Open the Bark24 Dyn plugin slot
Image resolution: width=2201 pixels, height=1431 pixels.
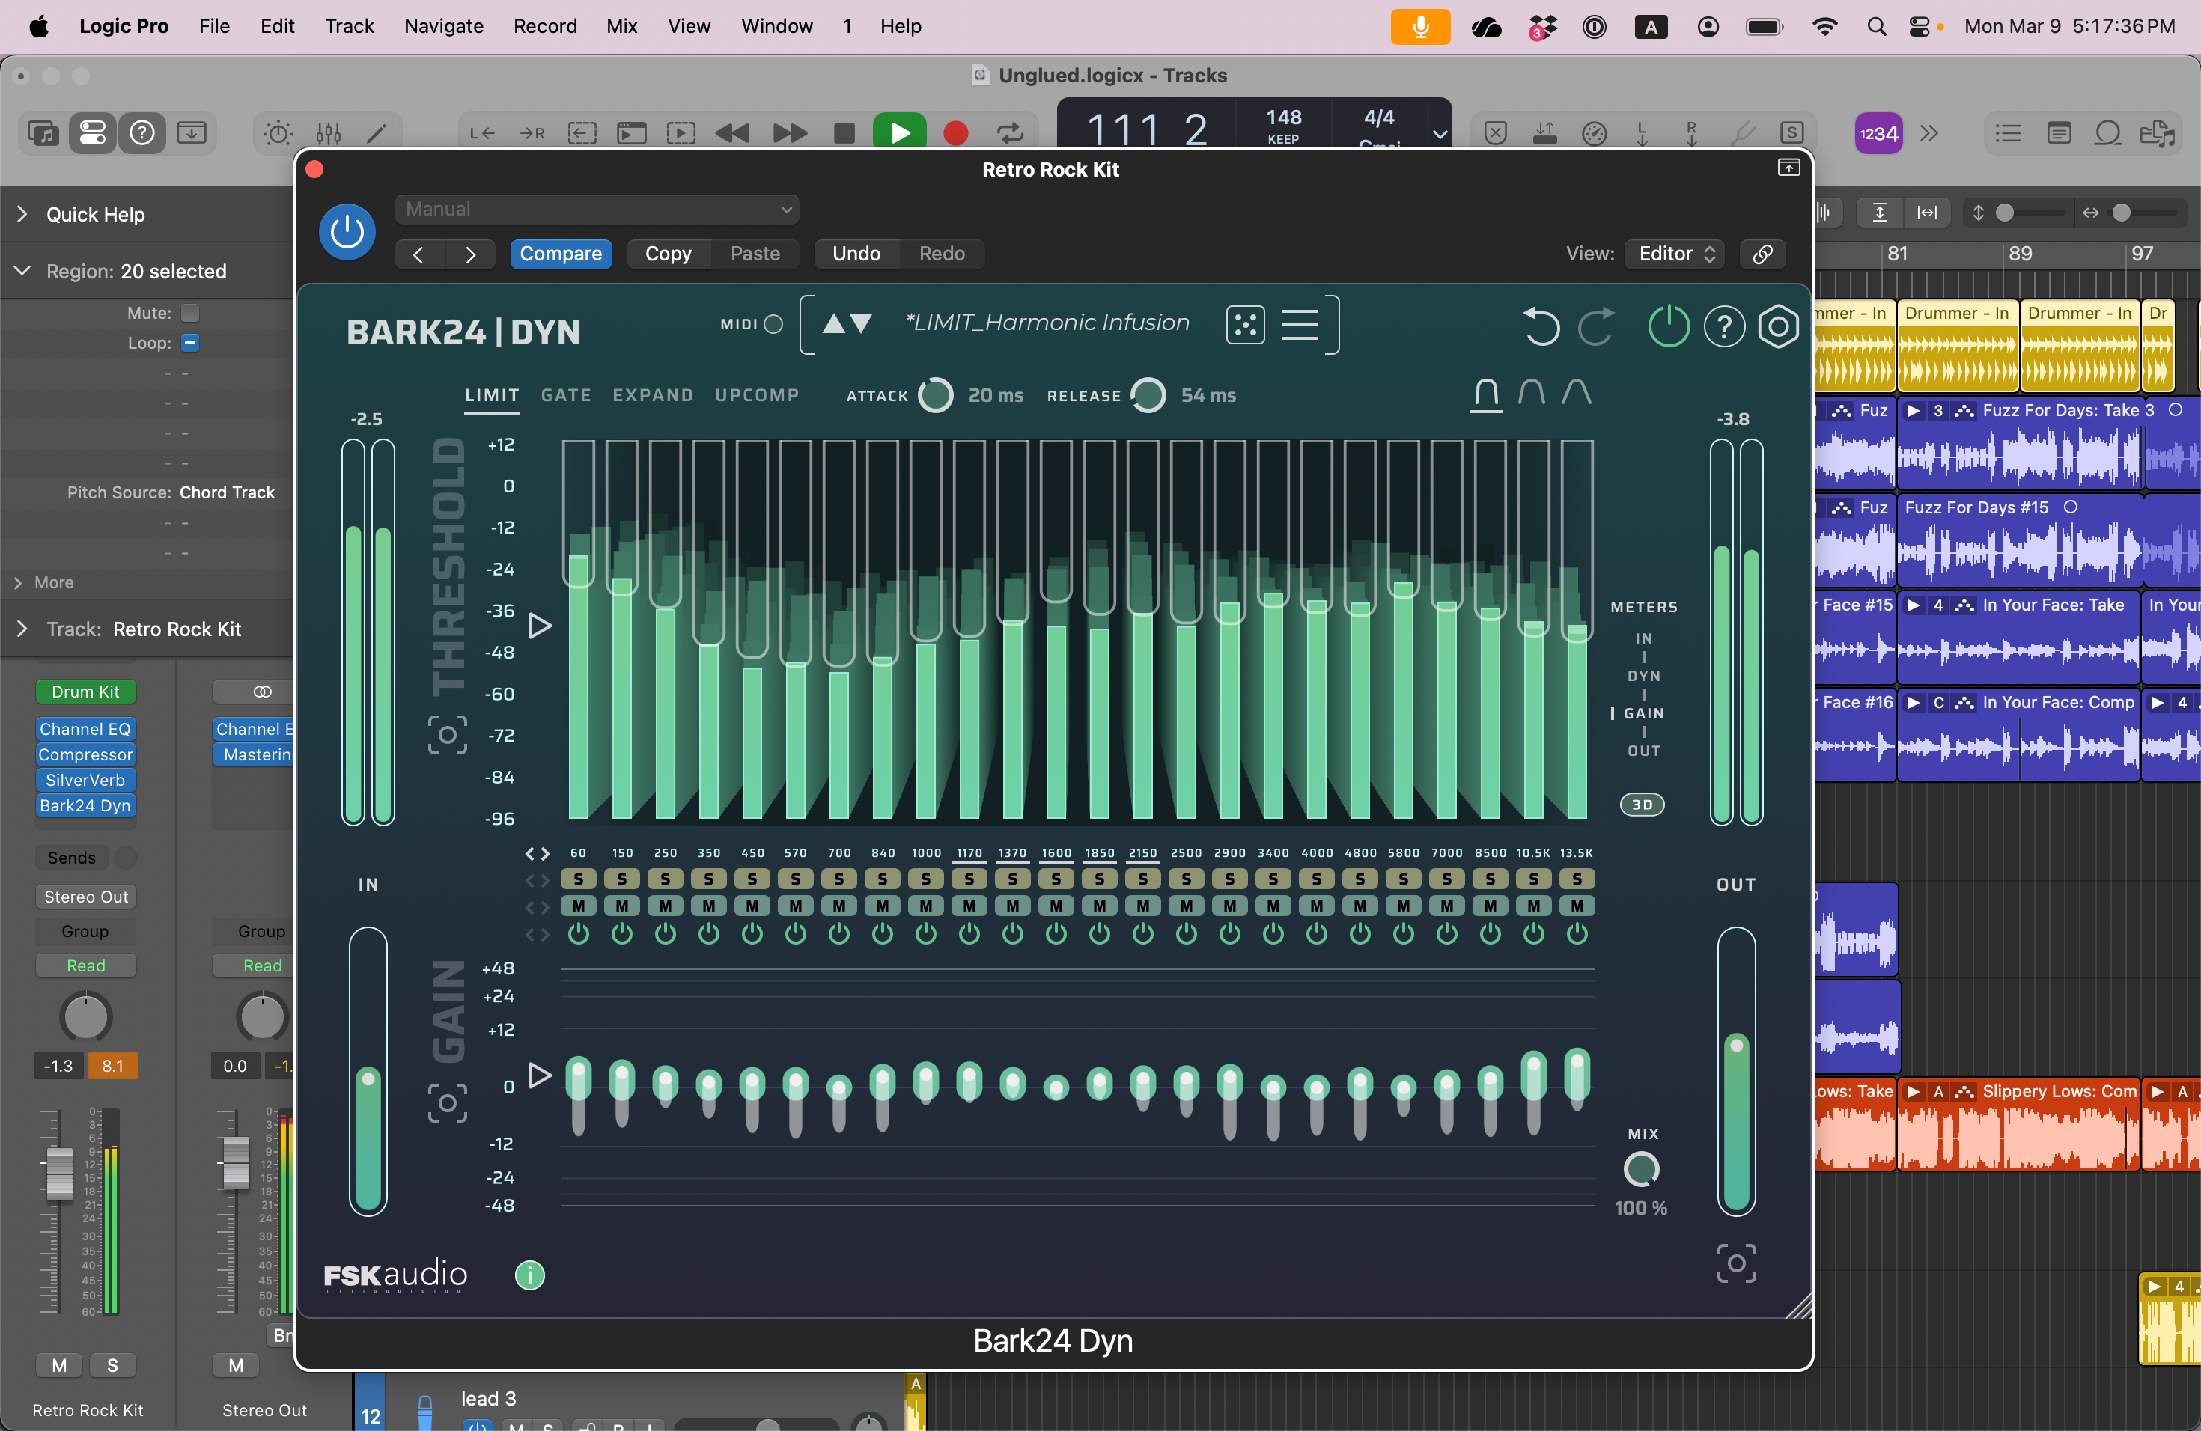click(x=85, y=805)
